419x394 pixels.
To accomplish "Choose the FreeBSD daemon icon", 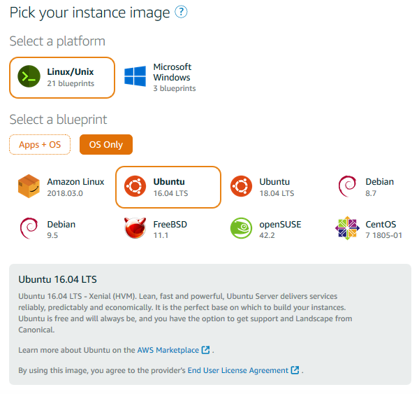I will (135, 228).
